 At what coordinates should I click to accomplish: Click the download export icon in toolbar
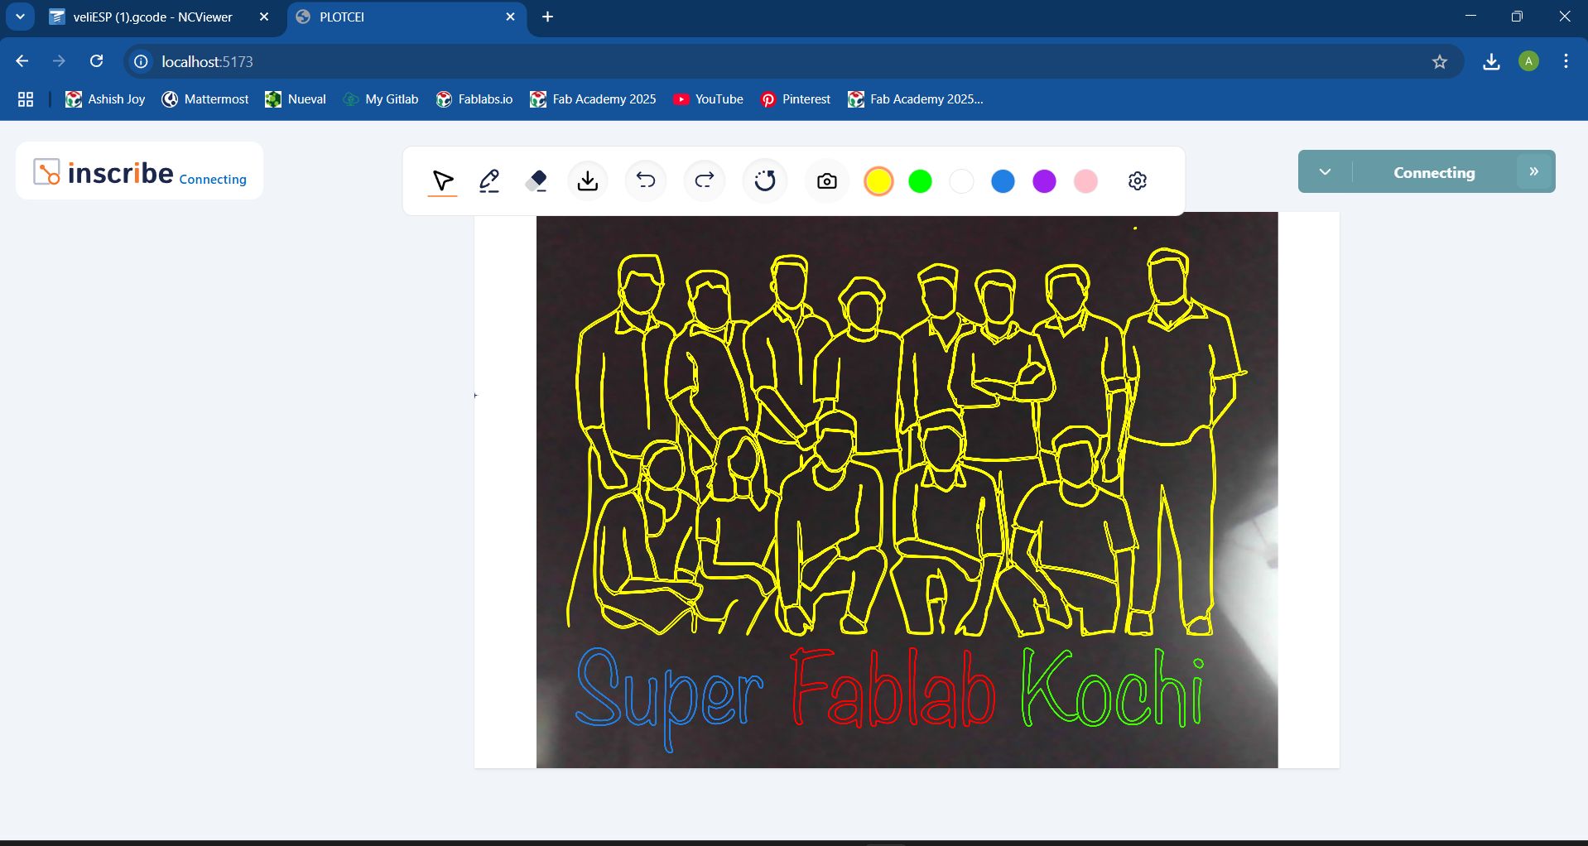[x=588, y=180]
